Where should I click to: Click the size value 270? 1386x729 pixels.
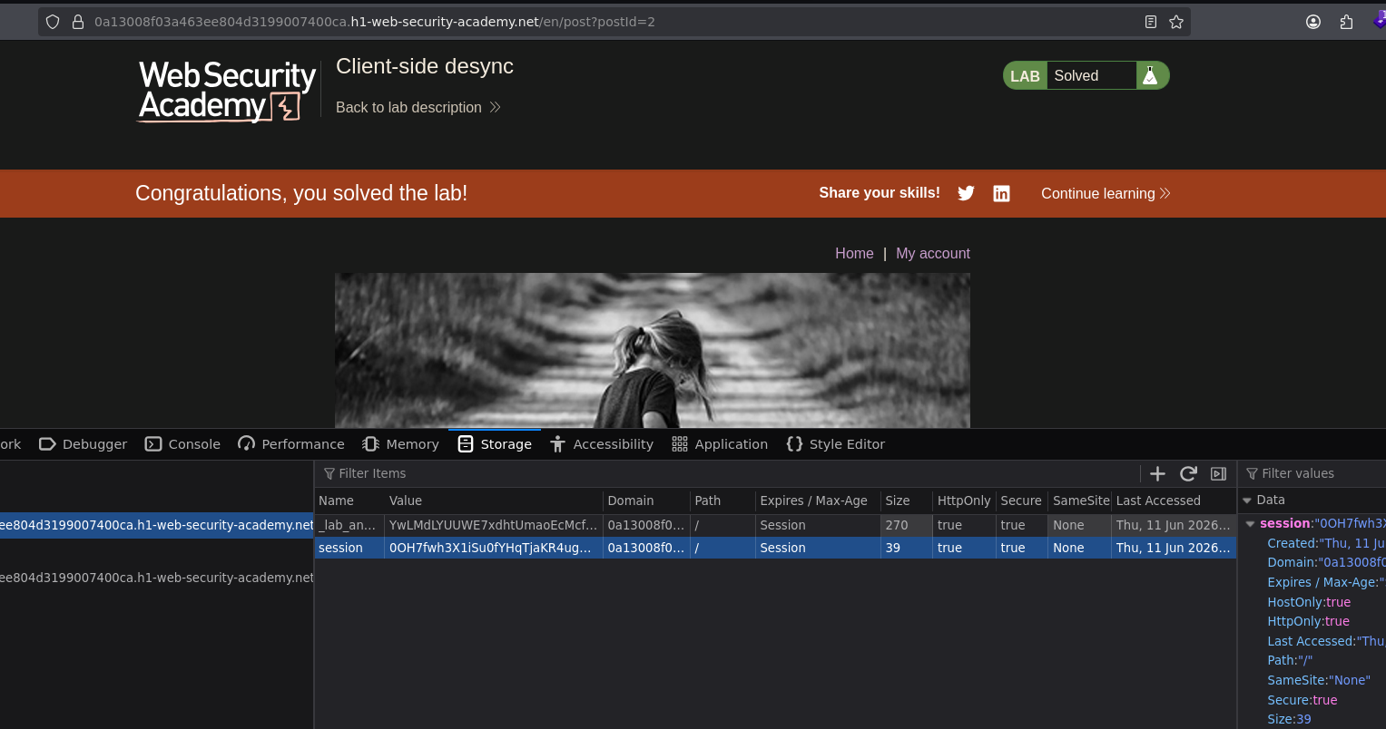point(907,525)
